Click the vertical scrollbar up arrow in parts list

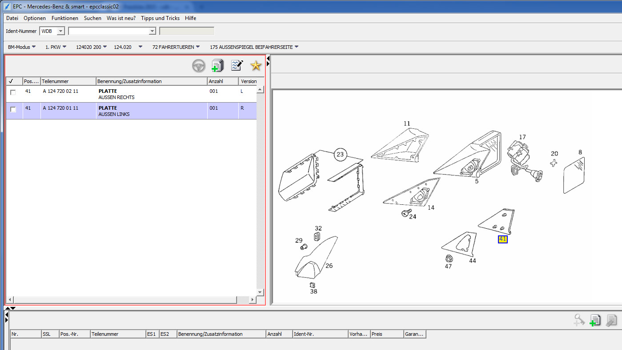tap(261, 90)
